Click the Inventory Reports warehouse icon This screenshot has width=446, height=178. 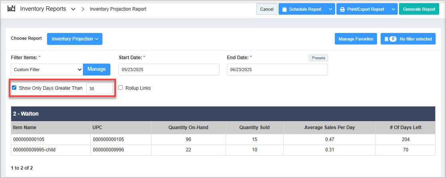[11, 8]
